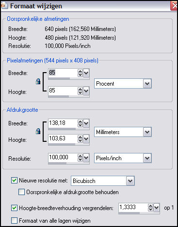
Task: Click the aspect ratio field 1,3333
Action: pyautogui.click(x=133, y=208)
